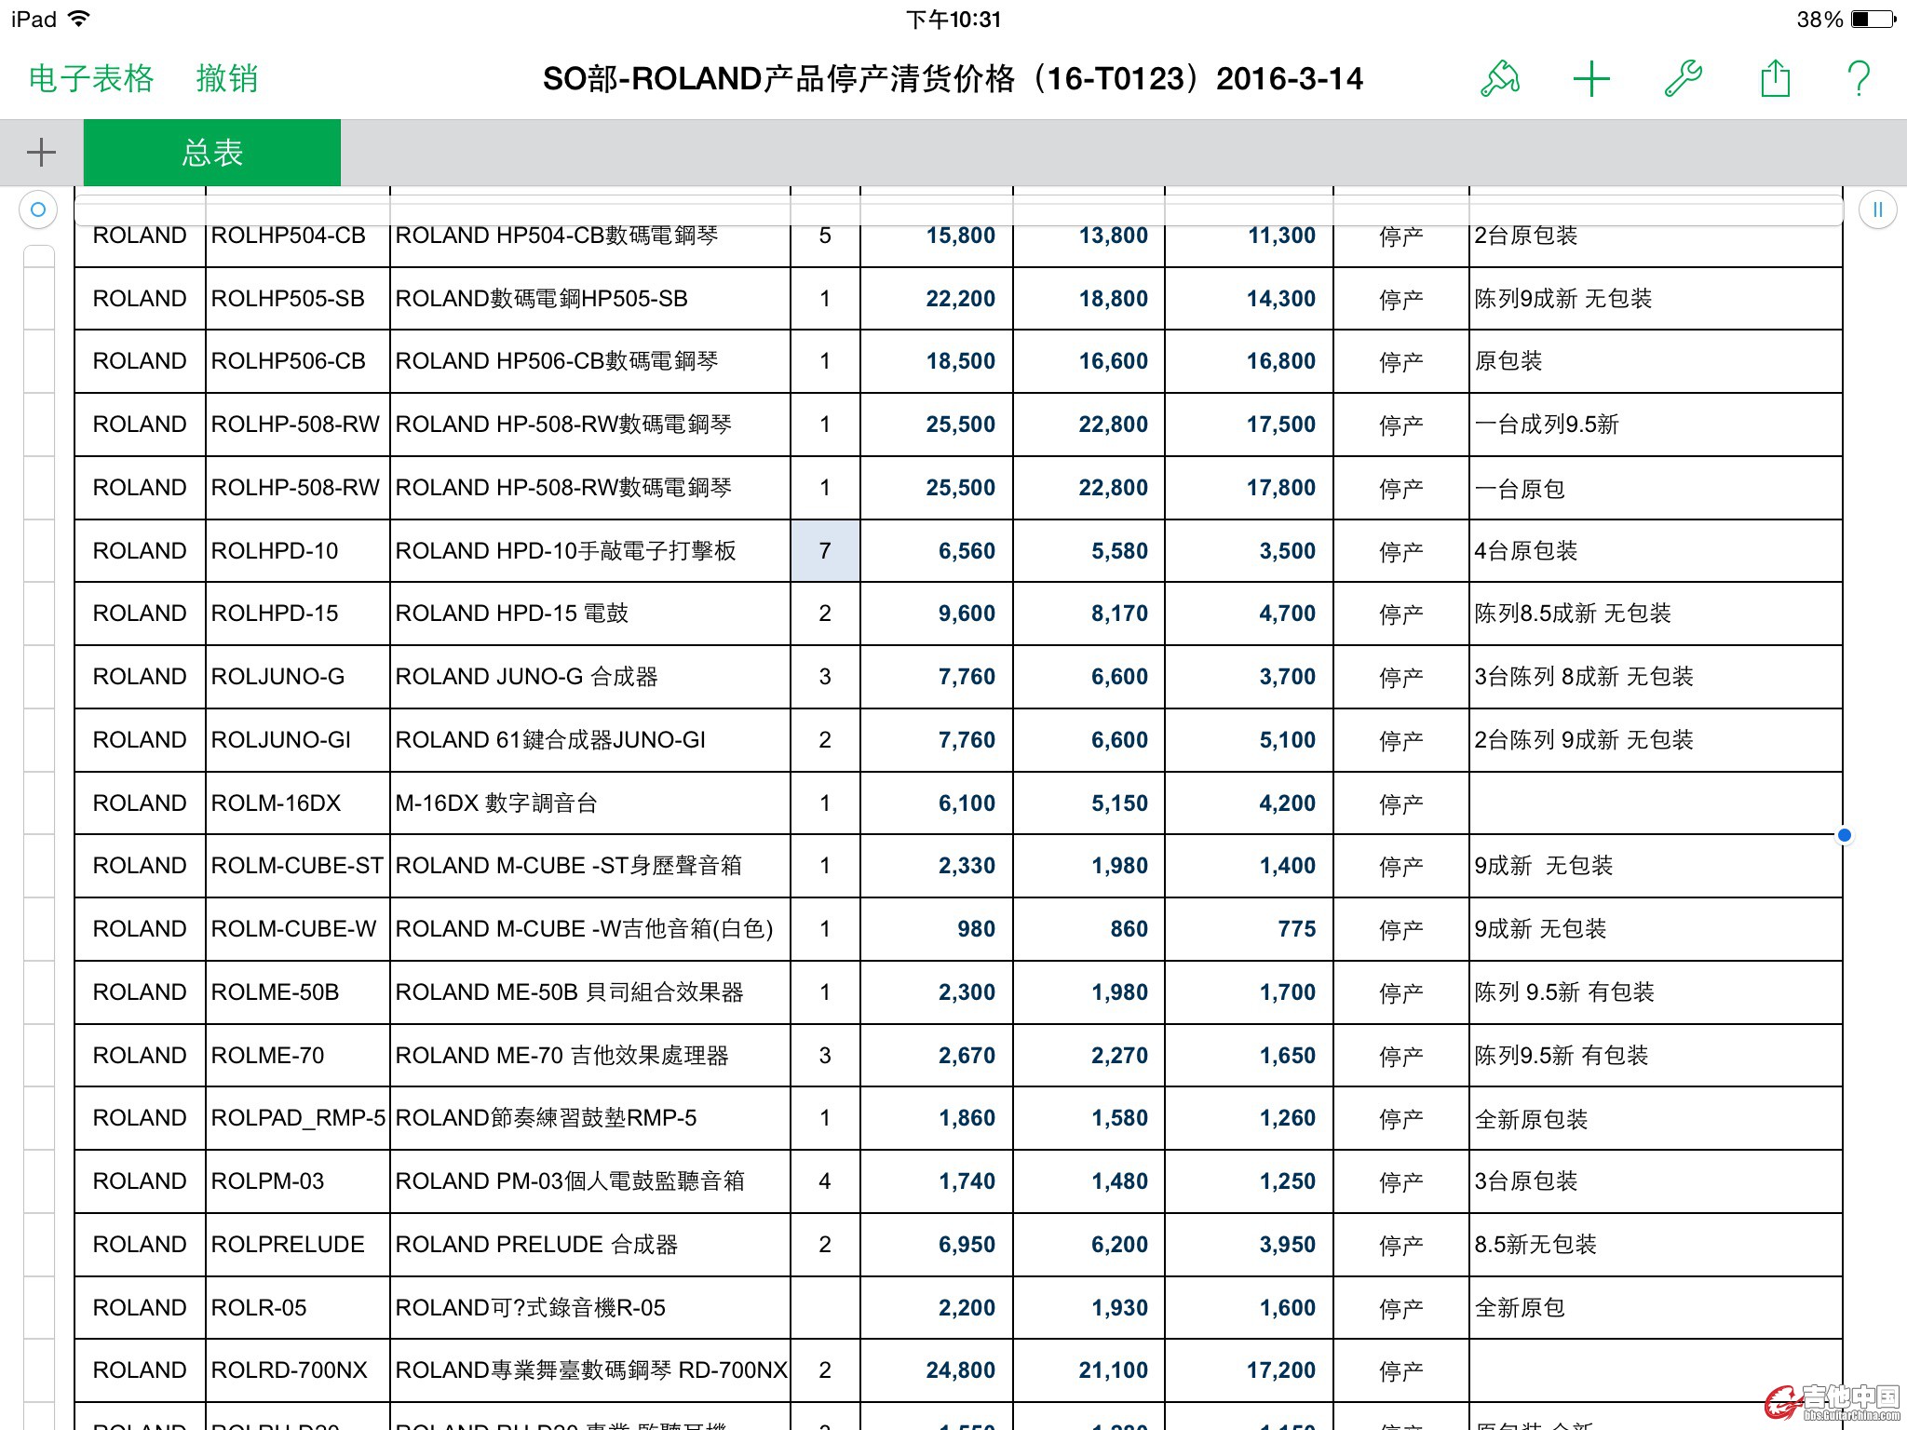The height and width of the screenshot is (1430, 1907).
Task: Tap the 撤销 undo button
Action: pos(226,79)
